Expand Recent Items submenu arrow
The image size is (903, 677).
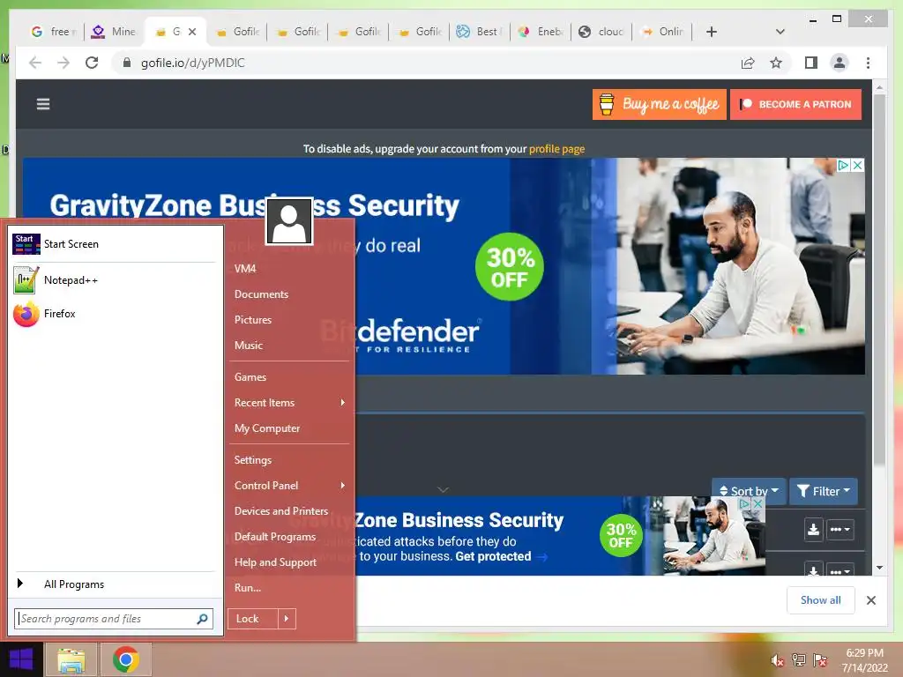coord(343,402)
